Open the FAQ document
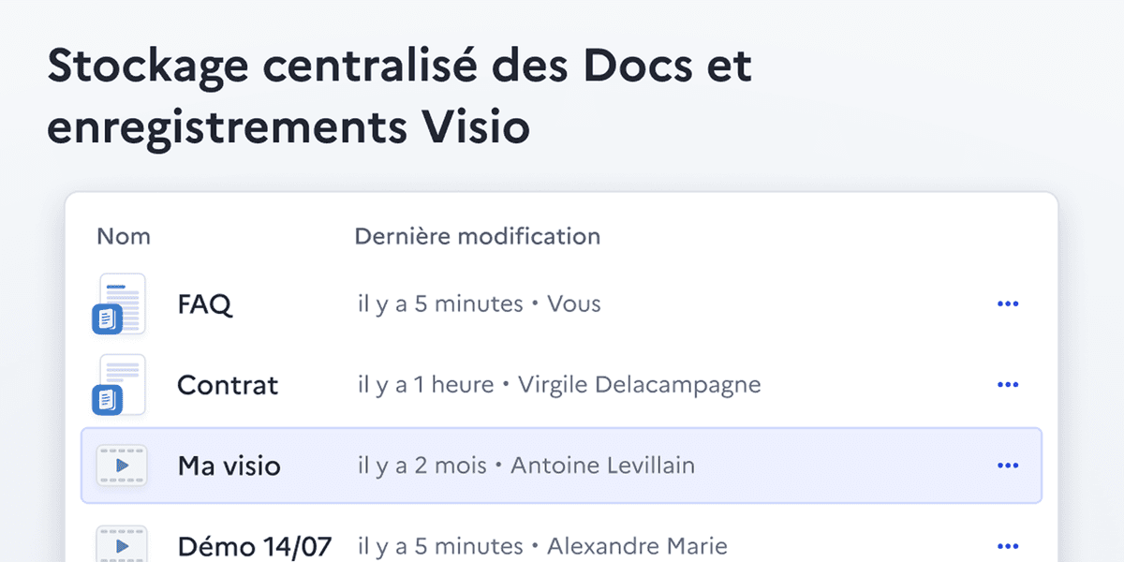 pos(204,303)
